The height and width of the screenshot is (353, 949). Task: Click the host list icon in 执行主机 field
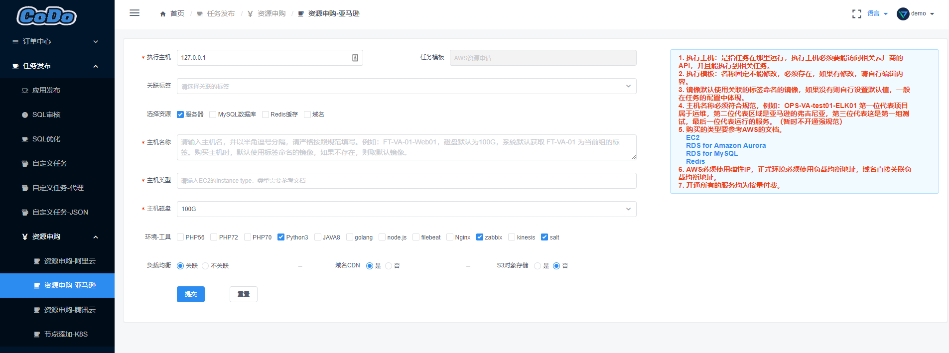355,58
